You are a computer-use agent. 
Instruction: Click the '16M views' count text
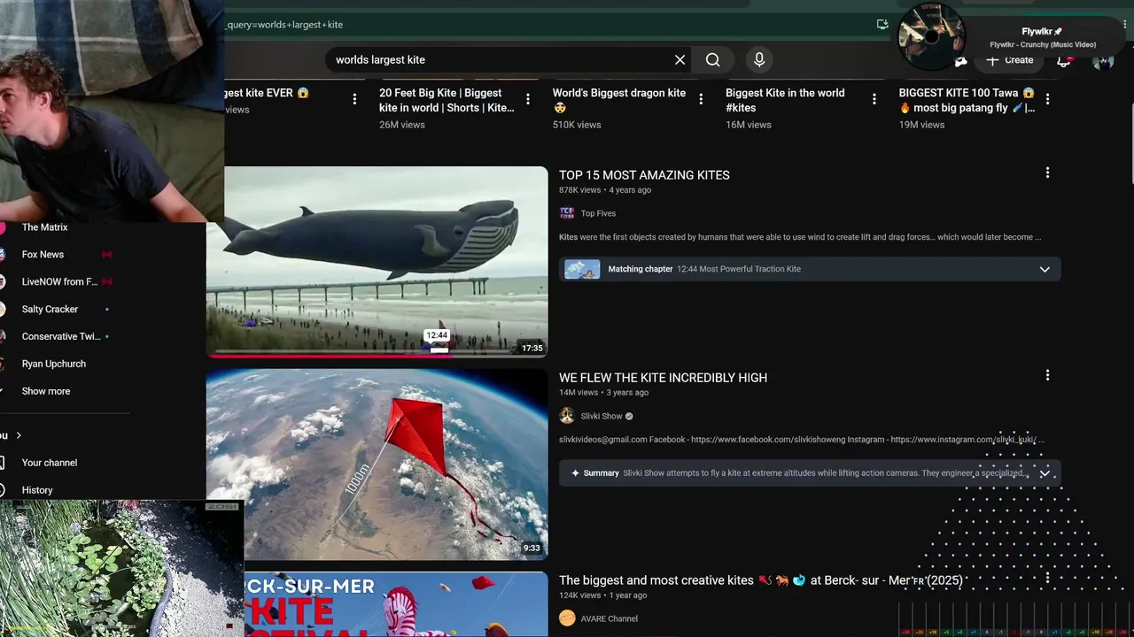[x=749, y=125]
